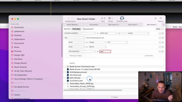Open the 09_September folder
This screenshot has height=102, width=182.
(20, 75)
